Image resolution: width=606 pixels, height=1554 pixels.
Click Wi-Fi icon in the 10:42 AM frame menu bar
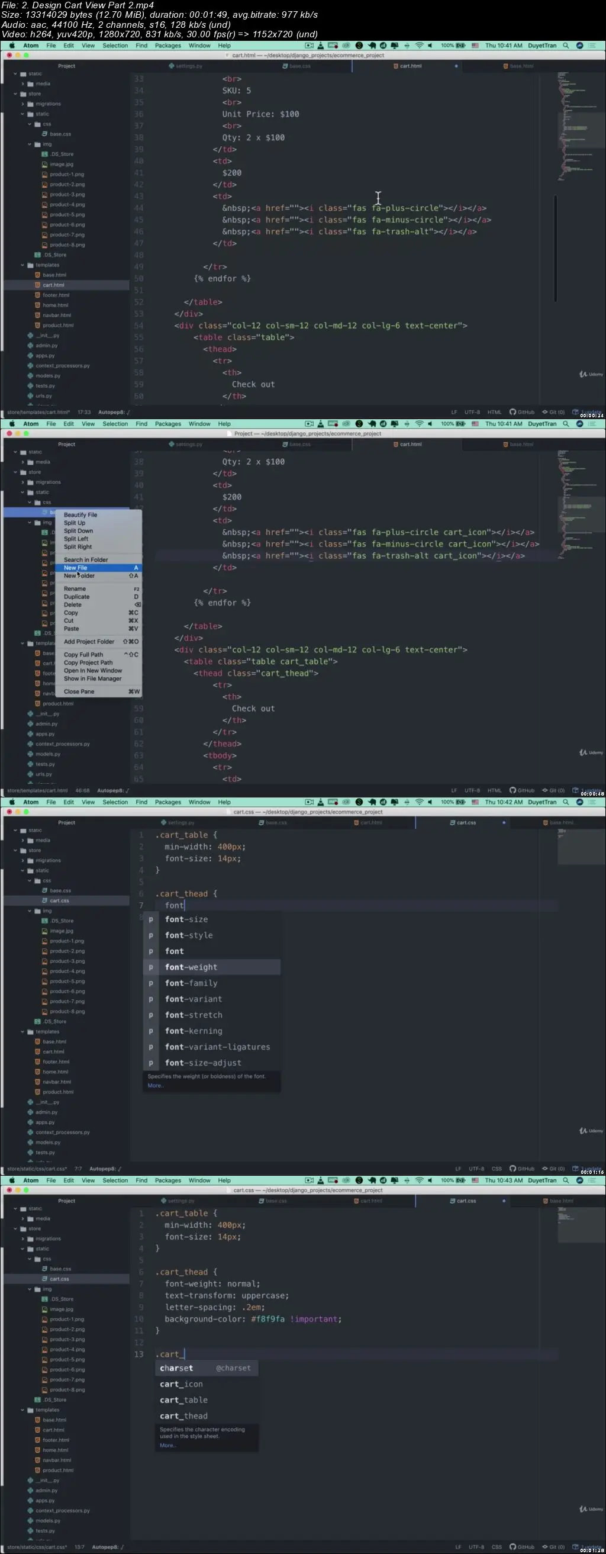(419, 802)
